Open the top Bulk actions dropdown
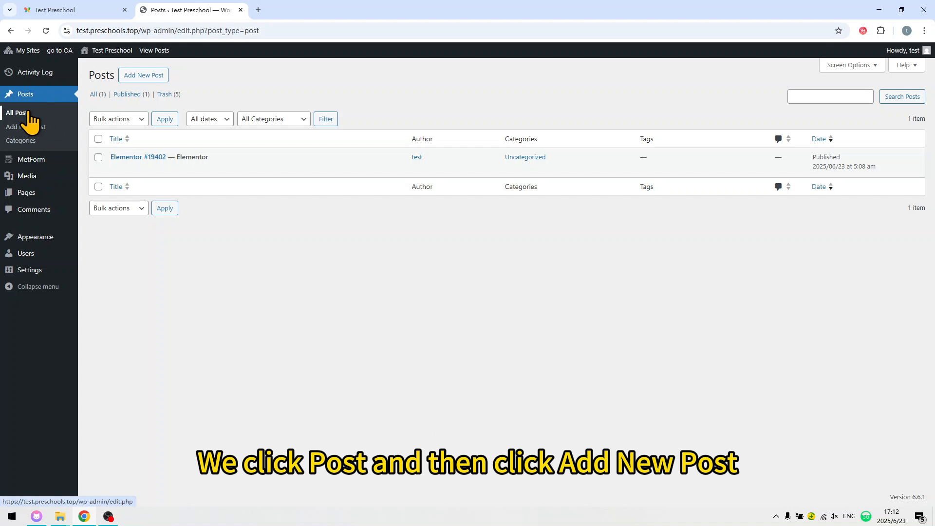Image resolution: width=935 pixels, height=526 pixels. pos(118,119)
